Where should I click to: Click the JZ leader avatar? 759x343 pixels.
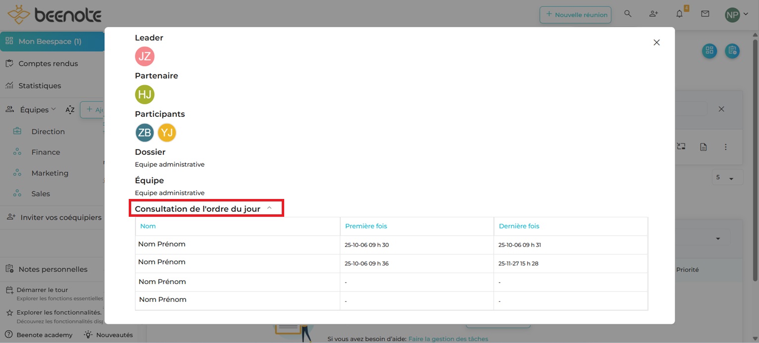coord(145,56)
